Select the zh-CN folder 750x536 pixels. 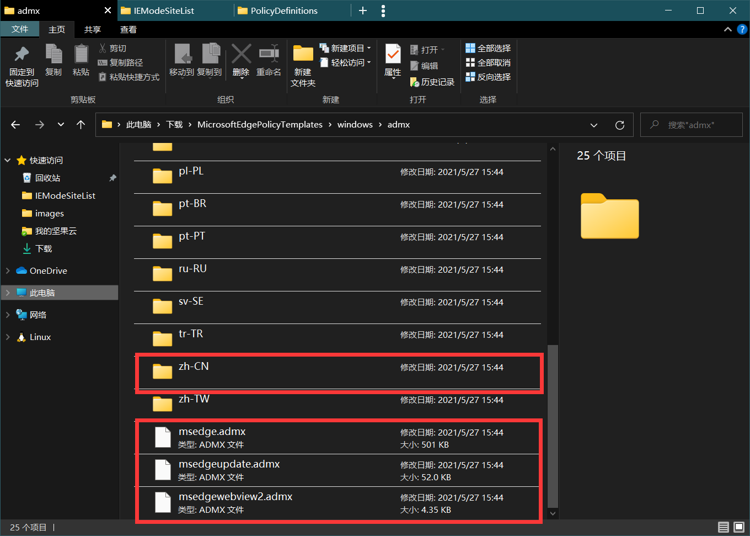(x=337, y=373)
